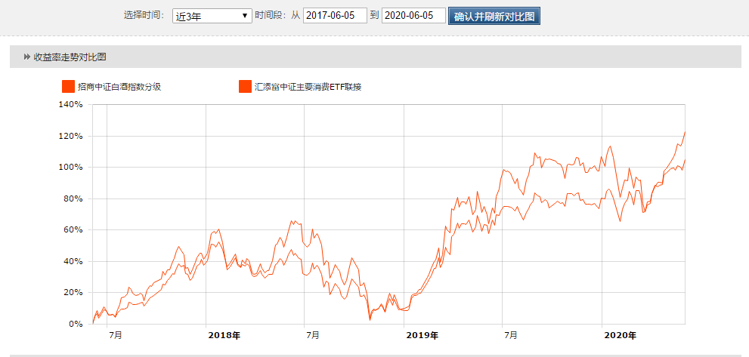Image resolution: width=749 pixels, height=357 pixels.
Task: Click double-arrow icon beside 收益率走势对比图
Action: [x=27, y=57]
